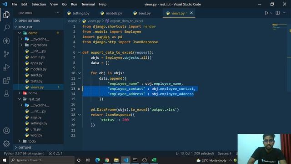Open apps.py in the explorer

coord(36,63)
